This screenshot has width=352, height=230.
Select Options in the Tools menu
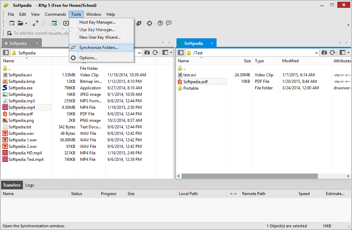pos(102,58)
